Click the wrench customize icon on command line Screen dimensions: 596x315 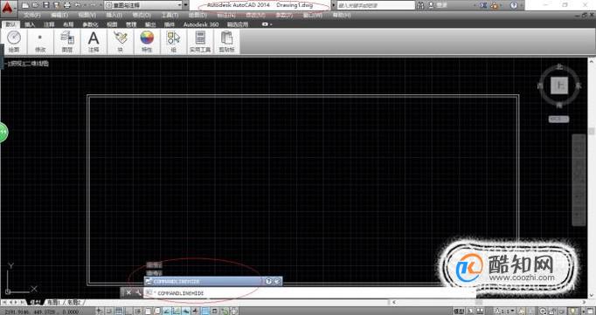pyautogui.click(x=138, y=292)
